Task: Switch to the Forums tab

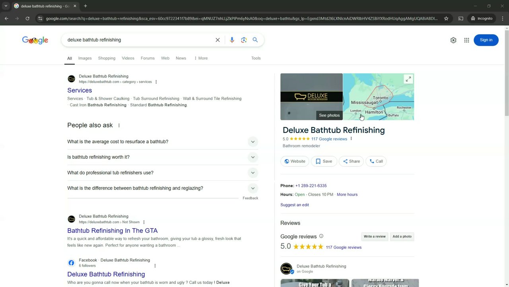Action: pyautogui.click(x=148, y=58)
